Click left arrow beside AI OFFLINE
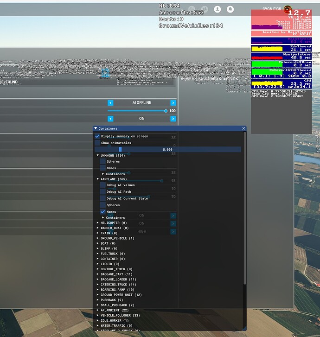320x337 pixels. click(110, 103)
